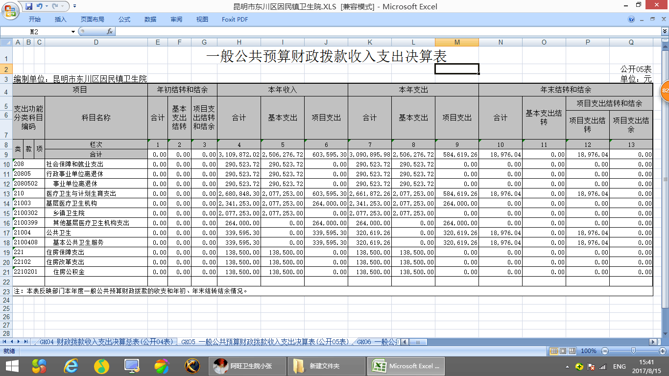Select row 9 header
The height and width of the screenshot is (376, 669).
[x=6, y=154]
